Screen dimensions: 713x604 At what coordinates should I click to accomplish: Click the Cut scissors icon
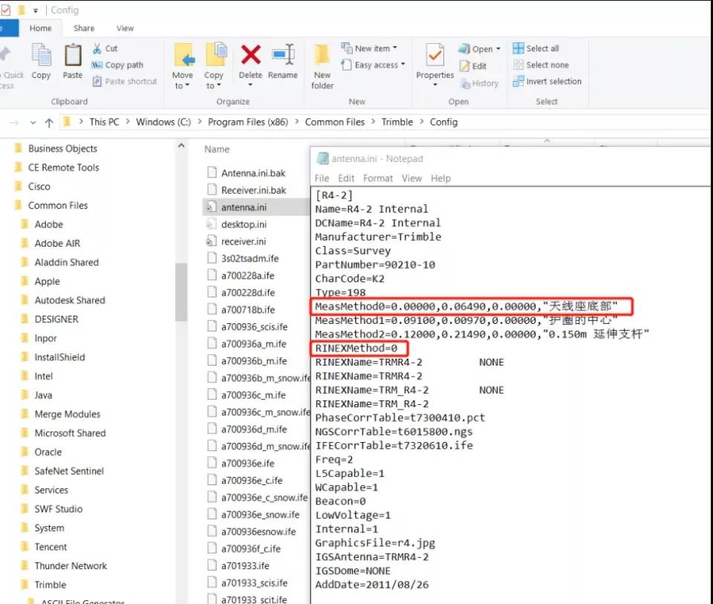(97, 48)
